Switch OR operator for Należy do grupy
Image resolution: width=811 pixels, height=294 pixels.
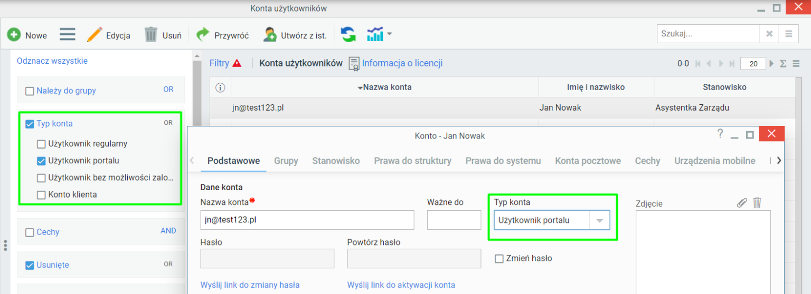[168, 90]
